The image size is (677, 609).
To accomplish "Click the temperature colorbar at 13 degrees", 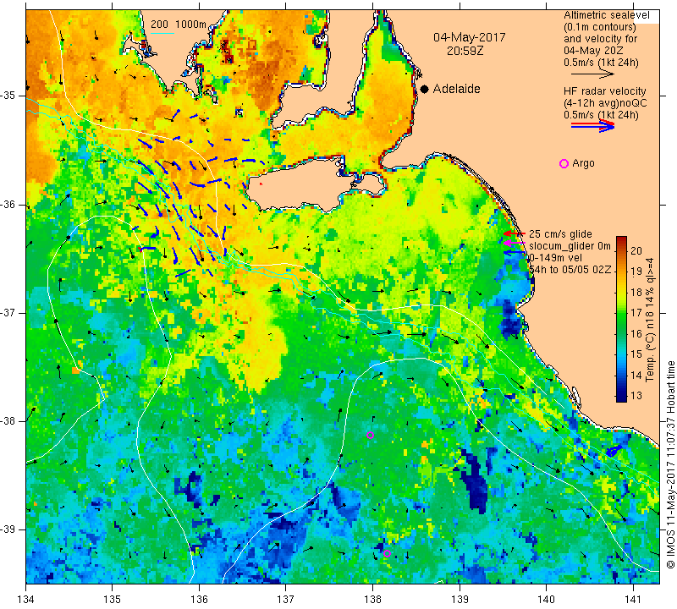I will [x=621, y=395].
